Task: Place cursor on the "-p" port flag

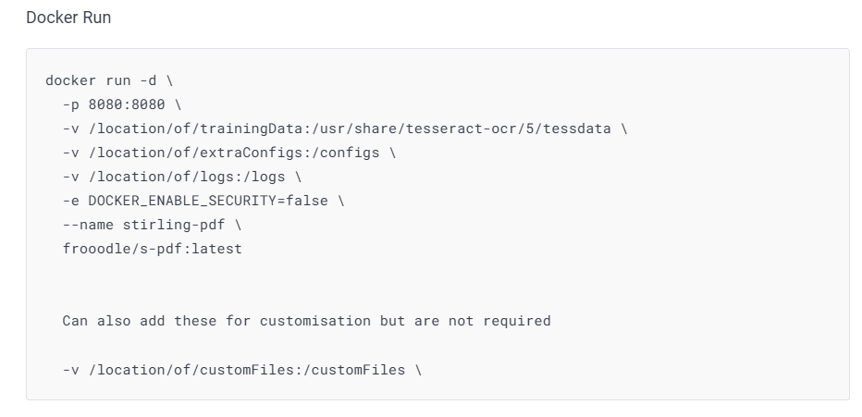Action: click(x=71, y=104)
